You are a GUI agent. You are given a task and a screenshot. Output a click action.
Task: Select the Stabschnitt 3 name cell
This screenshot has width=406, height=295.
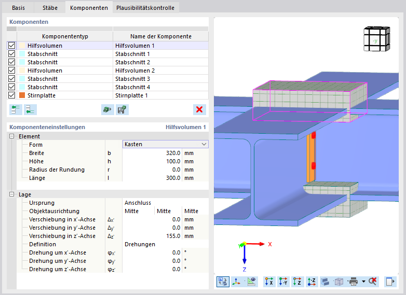[x=160, y=79]
